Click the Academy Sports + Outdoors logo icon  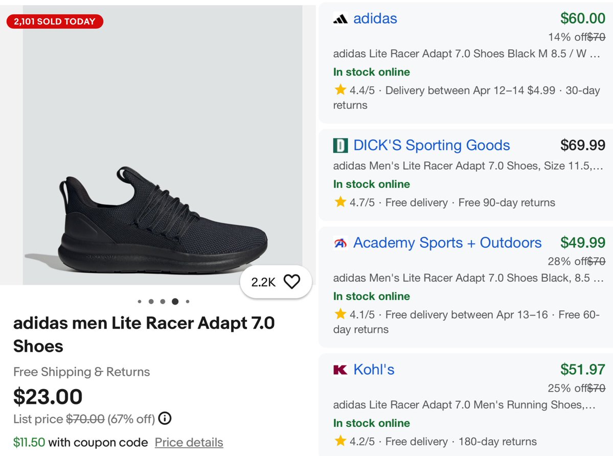pos(340,243)
